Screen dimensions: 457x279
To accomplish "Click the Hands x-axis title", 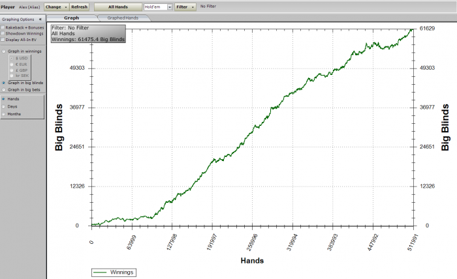I will coord(252,261).
